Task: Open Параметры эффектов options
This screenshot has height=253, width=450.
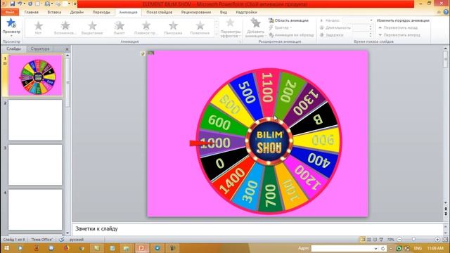Action: (x=230, y=28)
